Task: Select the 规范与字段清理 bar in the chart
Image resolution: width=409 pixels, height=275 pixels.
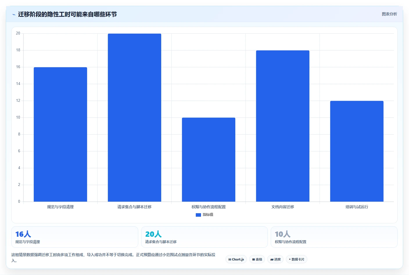Action: coord(60,134)
